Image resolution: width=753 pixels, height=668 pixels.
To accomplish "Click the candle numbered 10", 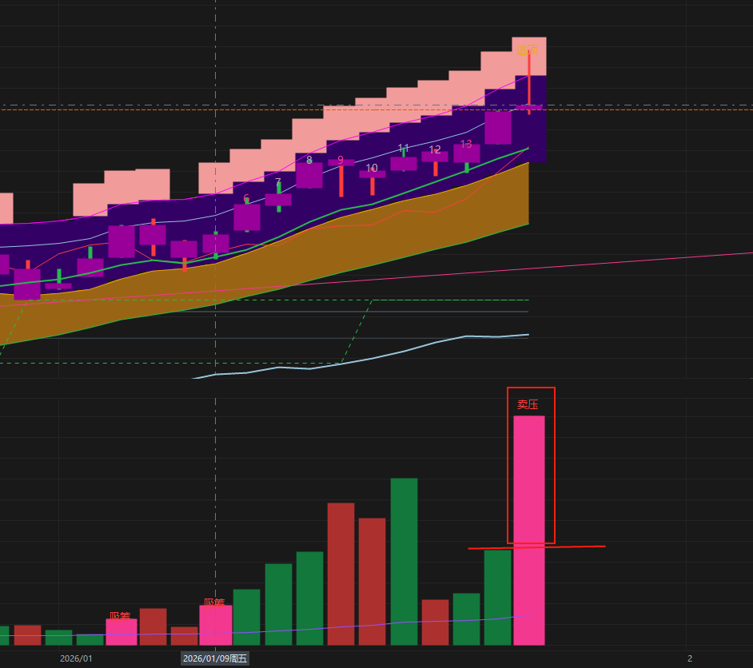I will (x=372, y=174).
